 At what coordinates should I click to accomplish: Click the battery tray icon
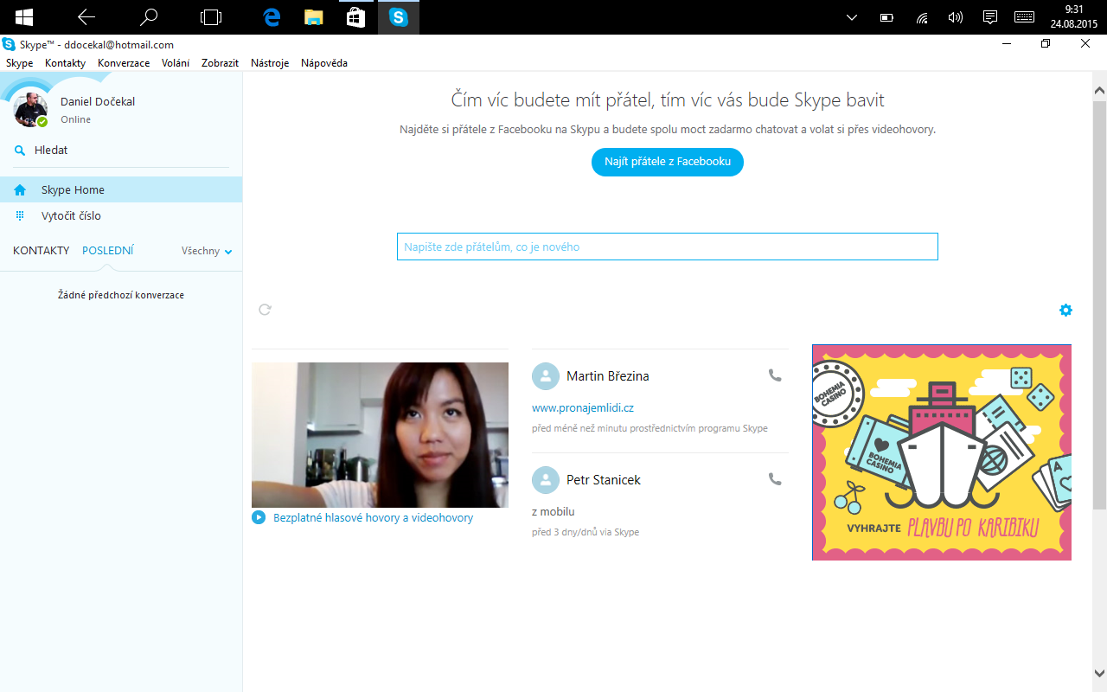[x=886, y=17]
